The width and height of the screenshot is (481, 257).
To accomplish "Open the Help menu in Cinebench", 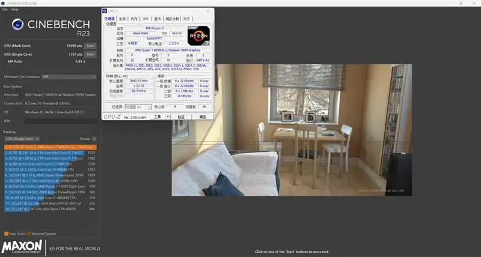I will (15, 10).
